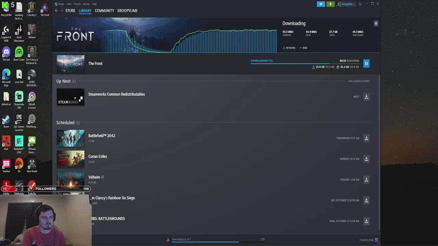Click TUESDAY 1:56 AM schedule time
Viewport: 438px width, 246px height.
pyautogui.click(x=349, y=180)
